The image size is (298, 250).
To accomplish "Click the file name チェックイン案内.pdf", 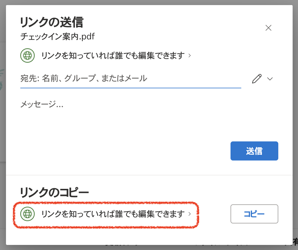I will (57, 37).
